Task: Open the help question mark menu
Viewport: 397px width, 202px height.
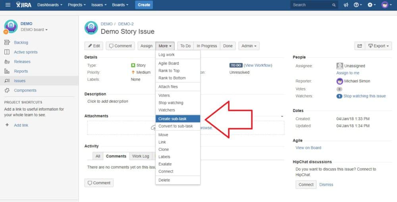Action: 358,5
